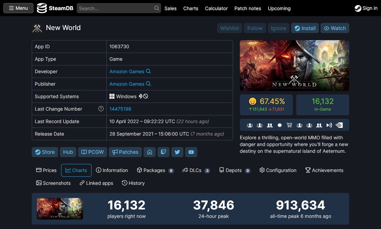This screenshot has width=381, height=229.
Task: Open change number 14475198
Action: pos(120,109)
